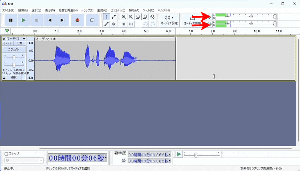Click the オーディオ共有 share audio button
Image resolution: width=300 pixels, height=171 pixels.
coord(192,20)
